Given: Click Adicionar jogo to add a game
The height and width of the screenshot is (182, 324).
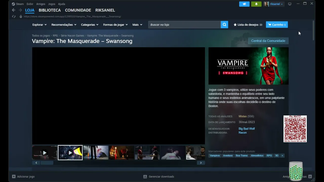Looking at the screenshot, I should [23, 177].
